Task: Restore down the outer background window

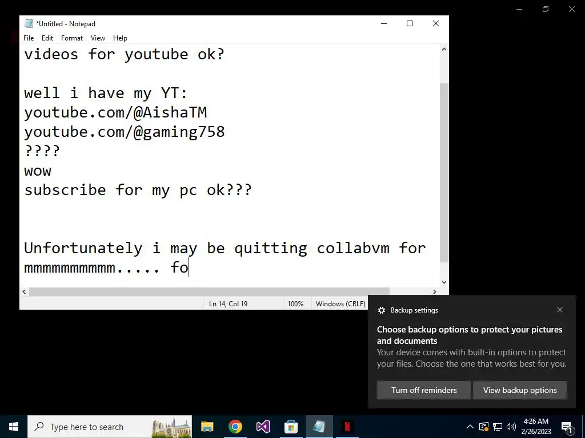Action: click(546, 9)
